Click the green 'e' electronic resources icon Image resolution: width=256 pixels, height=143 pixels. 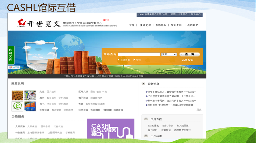tap(17, 106)
